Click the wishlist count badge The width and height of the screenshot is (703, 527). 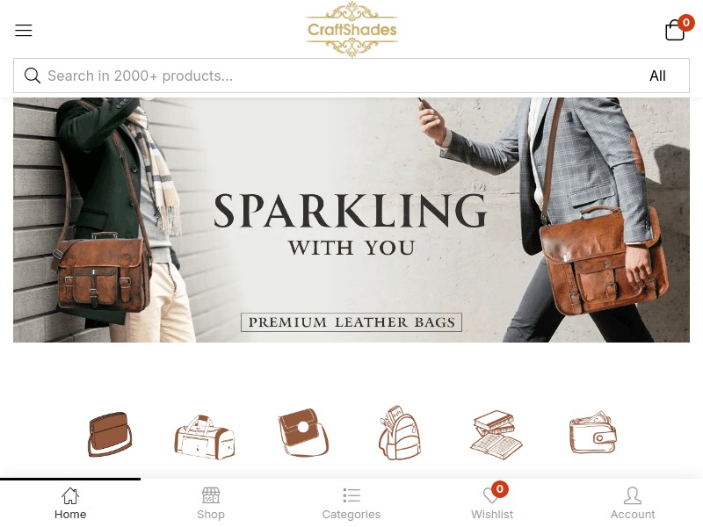pyautogui.click(x=500, y=489)
